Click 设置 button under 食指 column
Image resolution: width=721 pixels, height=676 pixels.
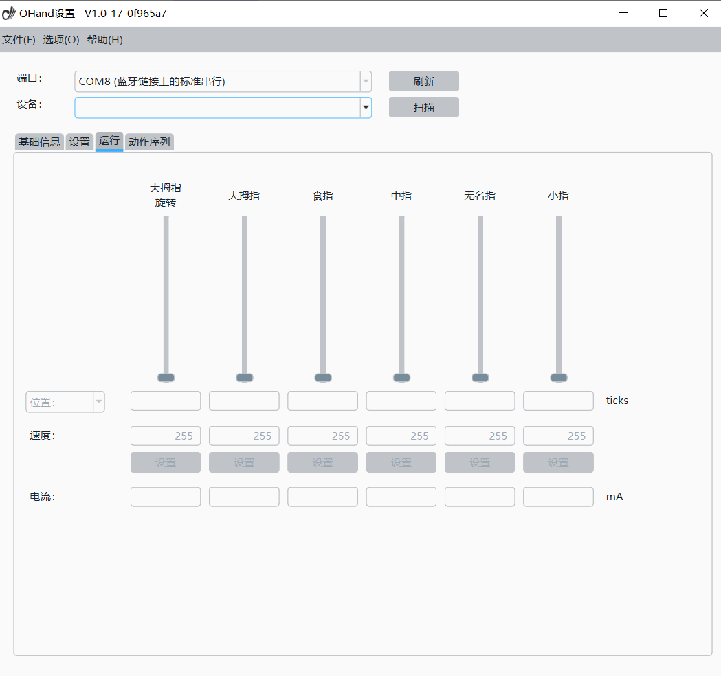click(x=323, y=462)
